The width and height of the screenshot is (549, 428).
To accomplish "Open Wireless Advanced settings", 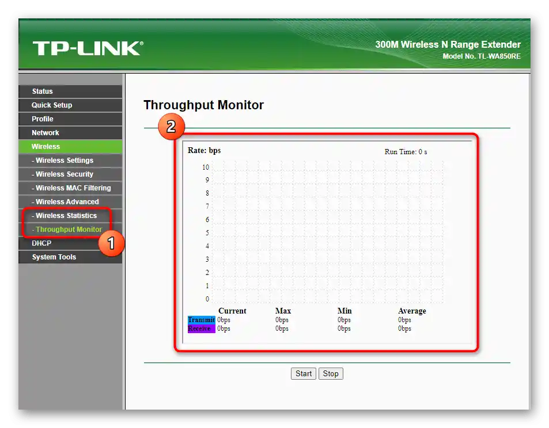I will point(70,202).
